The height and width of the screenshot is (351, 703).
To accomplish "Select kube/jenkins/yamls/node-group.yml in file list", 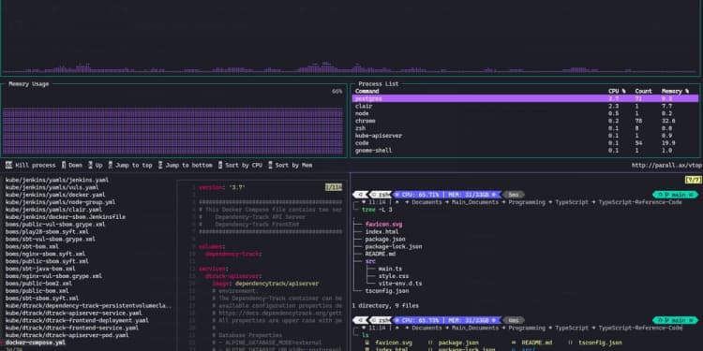I will 60,202.
